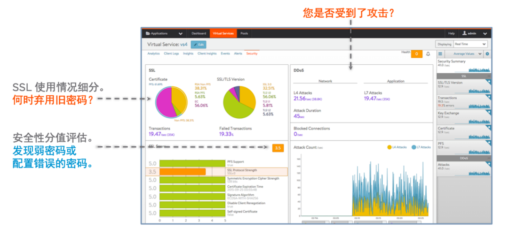This screenshot has width=508, height=237.
Task: Open the Alerts sub-tab
Action: 238,54
